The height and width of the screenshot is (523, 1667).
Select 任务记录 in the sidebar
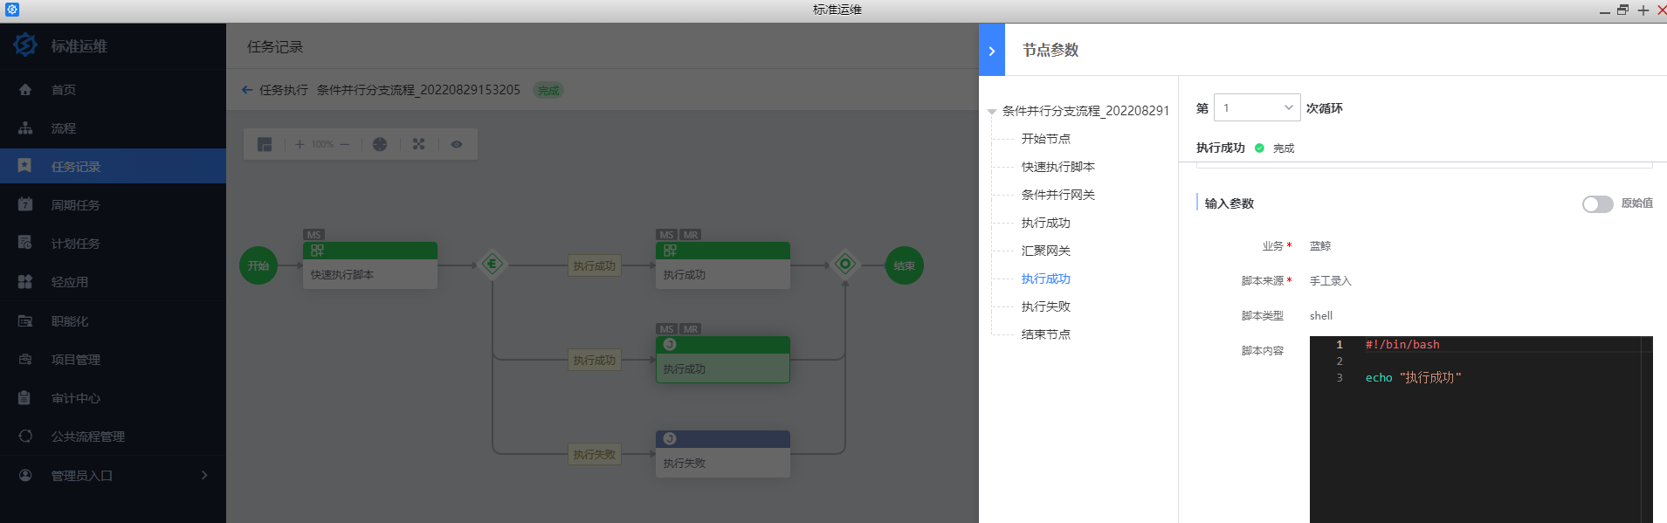(113, 167)
